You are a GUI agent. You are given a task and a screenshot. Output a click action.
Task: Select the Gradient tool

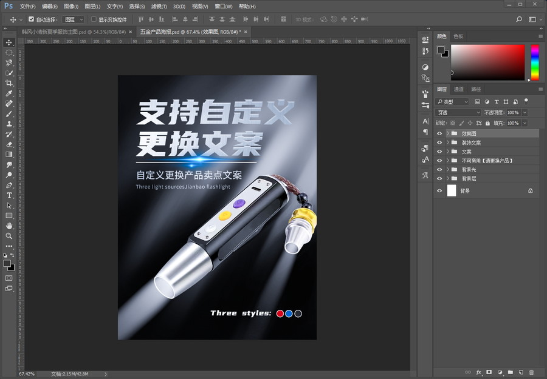point(9,154)
